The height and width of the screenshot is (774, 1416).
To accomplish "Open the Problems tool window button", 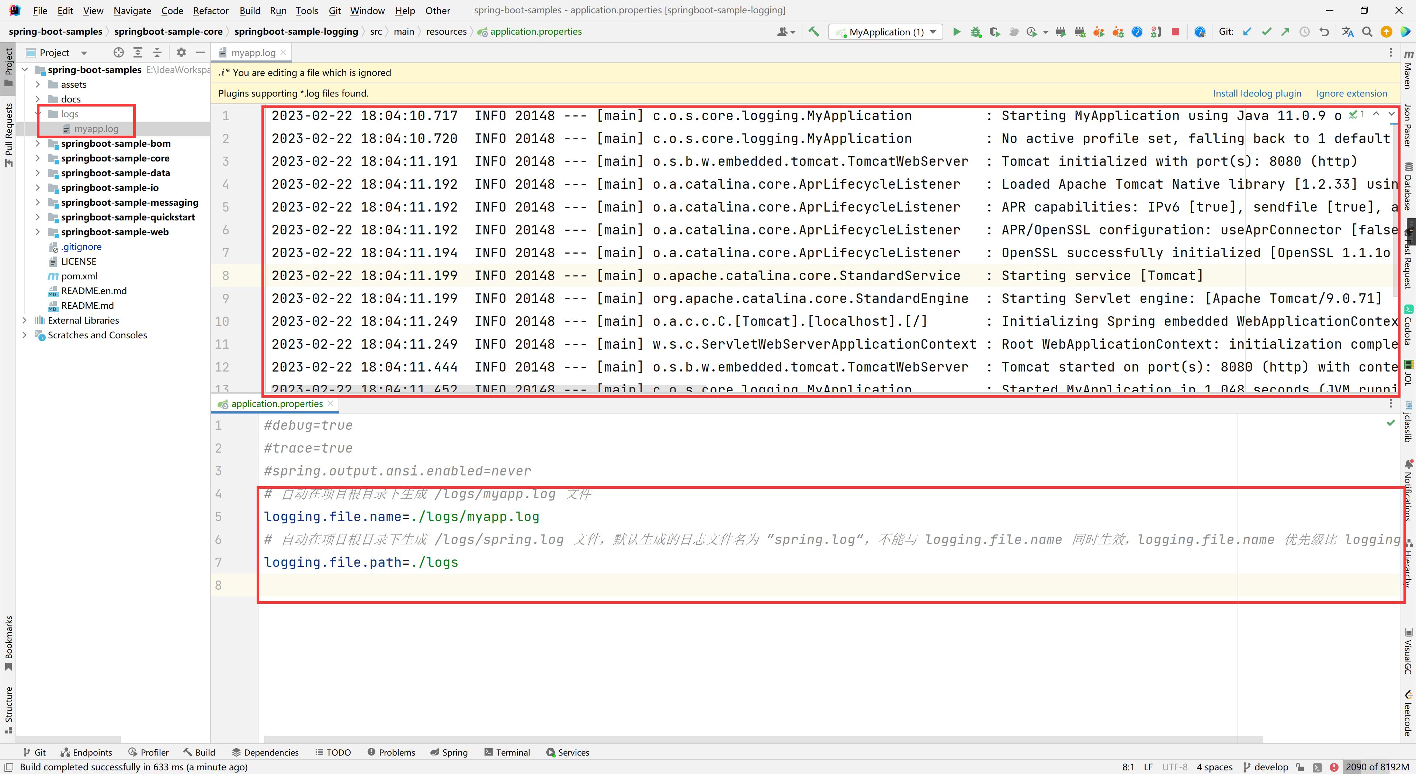I will [391, 753].
